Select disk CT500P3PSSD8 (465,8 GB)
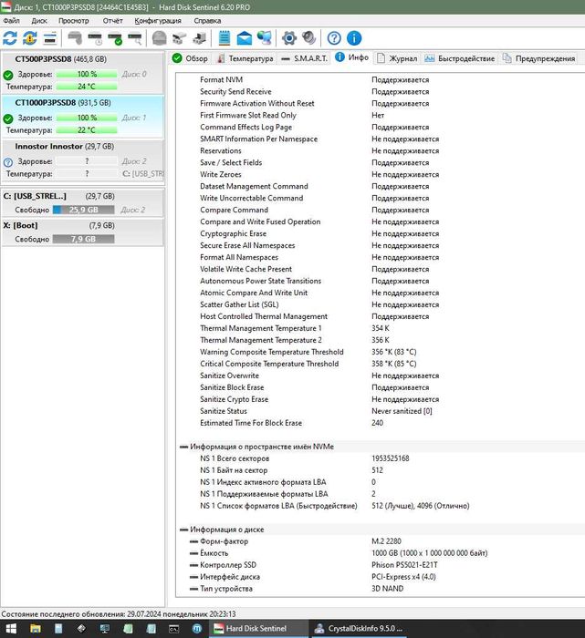Viewport: 585px width, 638px height. [83, 73]
